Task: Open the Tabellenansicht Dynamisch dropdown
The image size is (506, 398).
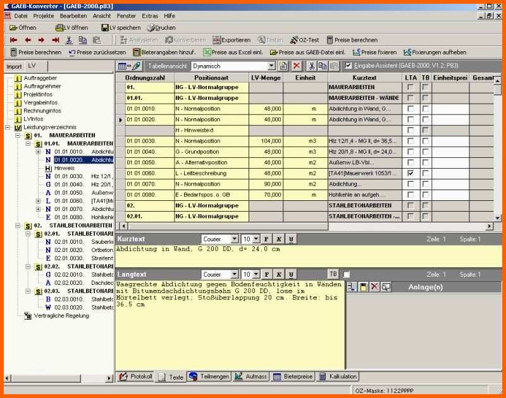Action: [271, 66]
